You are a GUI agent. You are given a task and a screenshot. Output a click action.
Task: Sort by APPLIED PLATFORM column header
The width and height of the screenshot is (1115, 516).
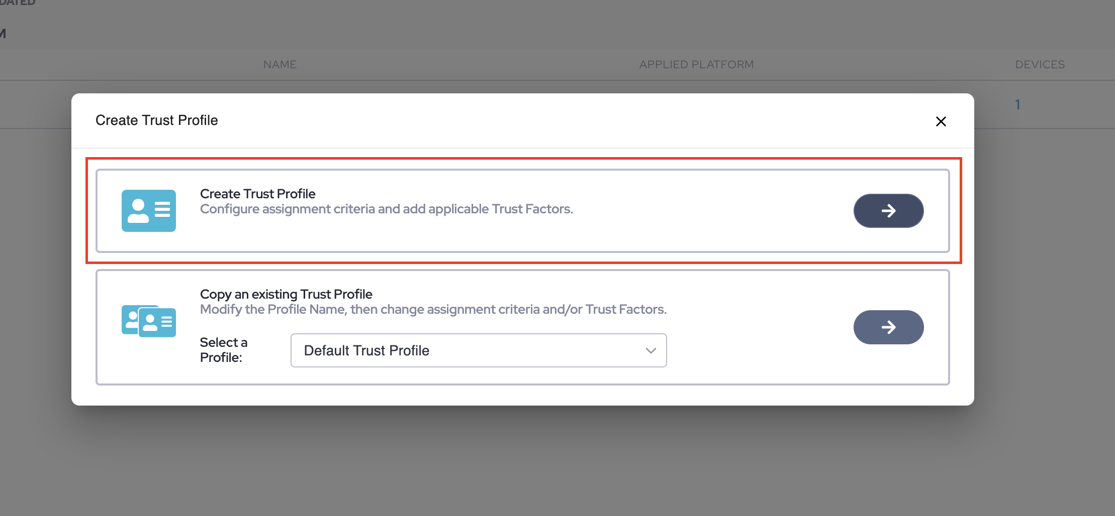tap(696, 64)
